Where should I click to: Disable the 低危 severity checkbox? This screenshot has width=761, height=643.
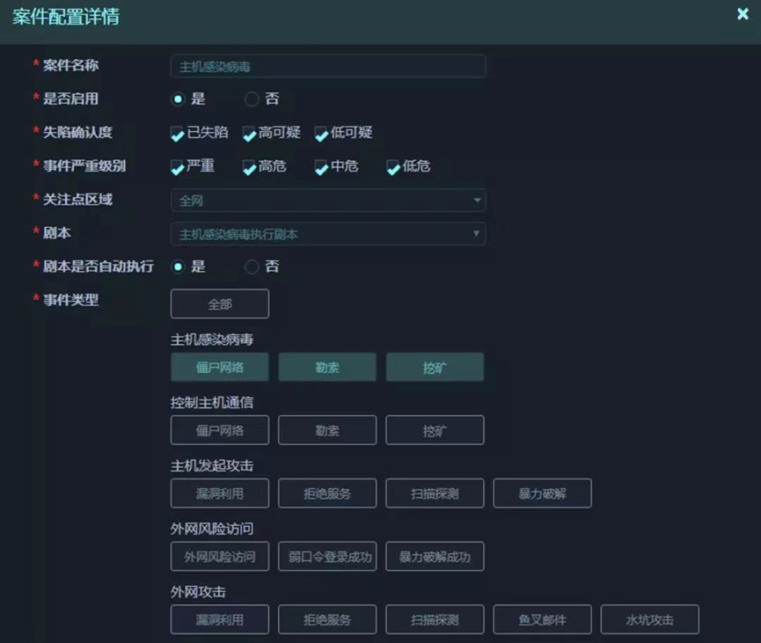point(392,166)
